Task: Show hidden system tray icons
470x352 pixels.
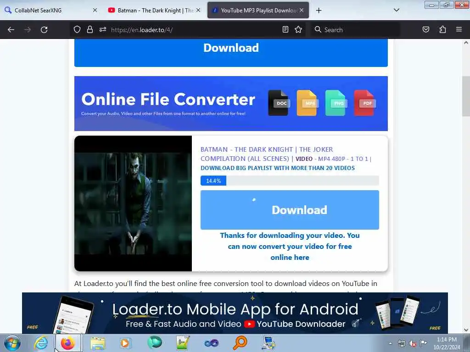Action: pos(390,343)
